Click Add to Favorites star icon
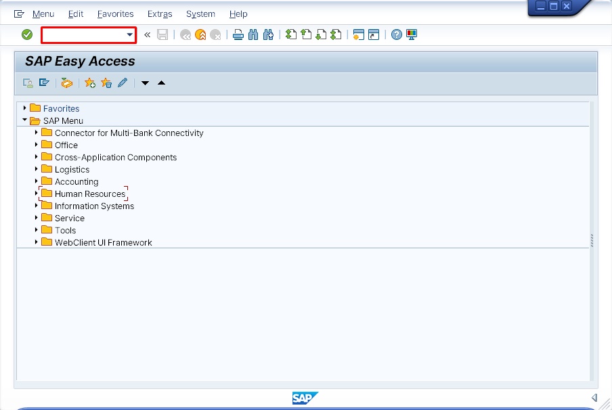 (90, 83)
